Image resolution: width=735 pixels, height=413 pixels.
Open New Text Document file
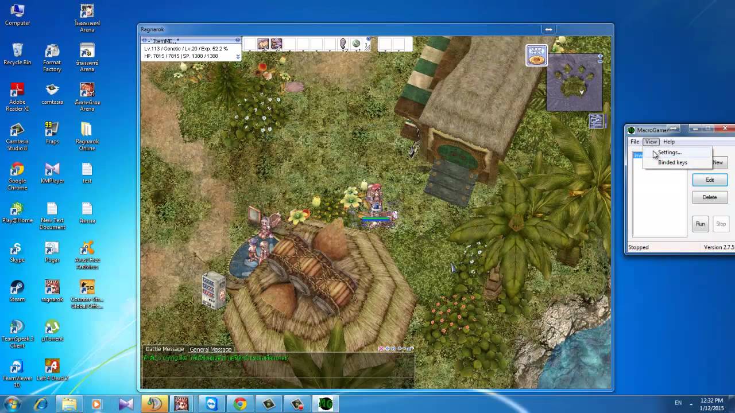52,216
